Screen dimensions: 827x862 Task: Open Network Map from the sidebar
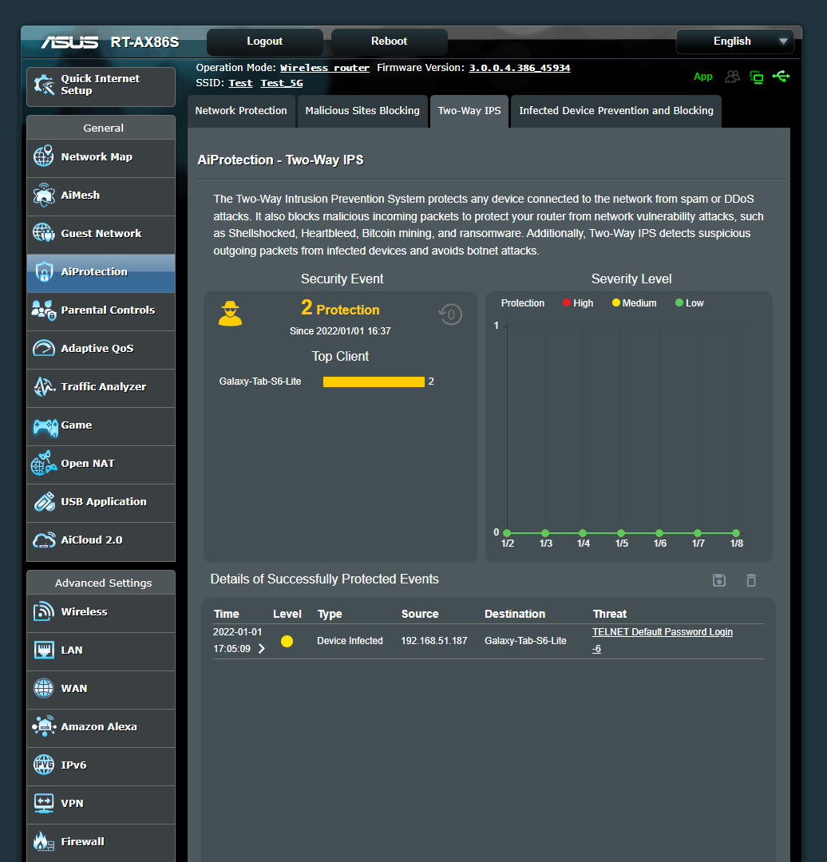tap(101, 156)
